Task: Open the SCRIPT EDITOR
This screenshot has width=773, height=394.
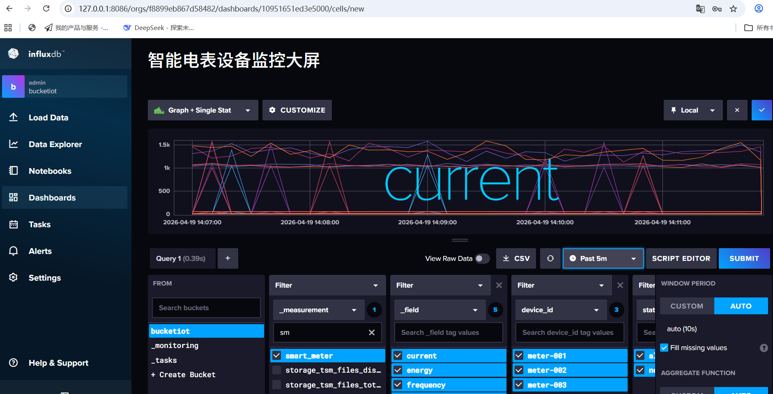Action: 681,258
